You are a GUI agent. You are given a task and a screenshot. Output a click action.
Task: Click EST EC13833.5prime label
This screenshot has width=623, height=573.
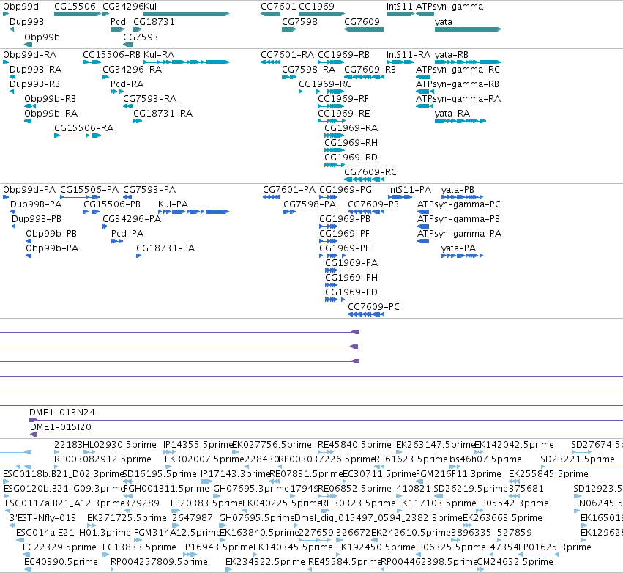coord(139,547)
